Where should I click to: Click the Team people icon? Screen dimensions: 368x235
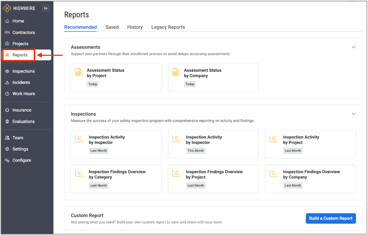(x=7, y=138)
